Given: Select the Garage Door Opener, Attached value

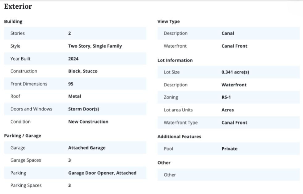Looking at the screenshot, I should pyautogui.click(x=102, y=173).
